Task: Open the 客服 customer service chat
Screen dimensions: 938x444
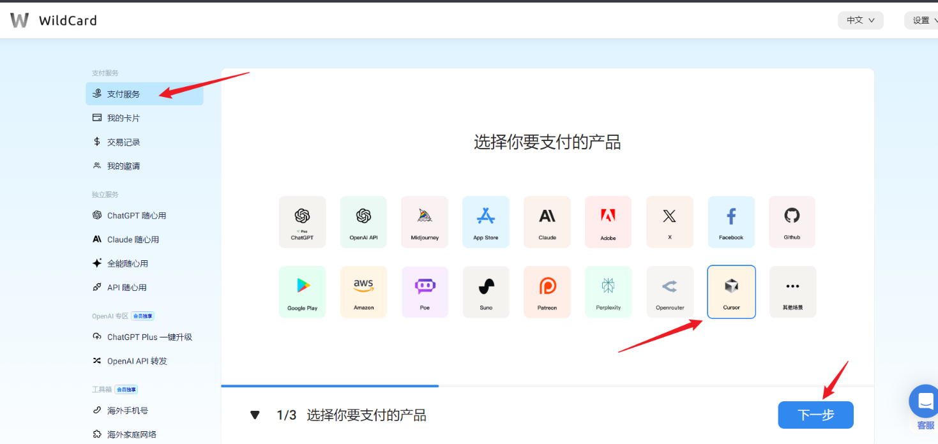Action: tap(924, 401)
